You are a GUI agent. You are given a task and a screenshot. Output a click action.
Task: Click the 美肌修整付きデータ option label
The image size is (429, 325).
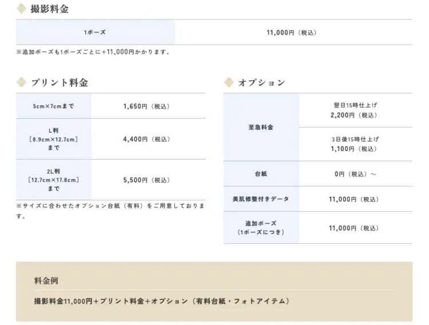pyautogui.click(x=261, y=199)
